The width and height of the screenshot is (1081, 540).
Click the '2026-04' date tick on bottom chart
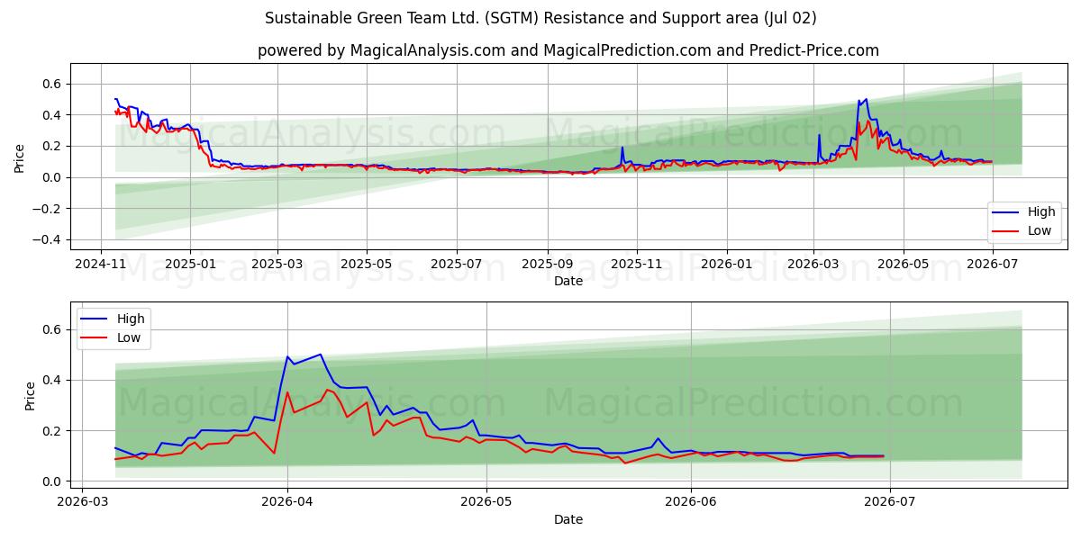coord(287,502)
